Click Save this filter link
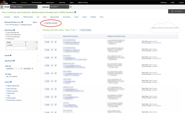 point(12,89)
